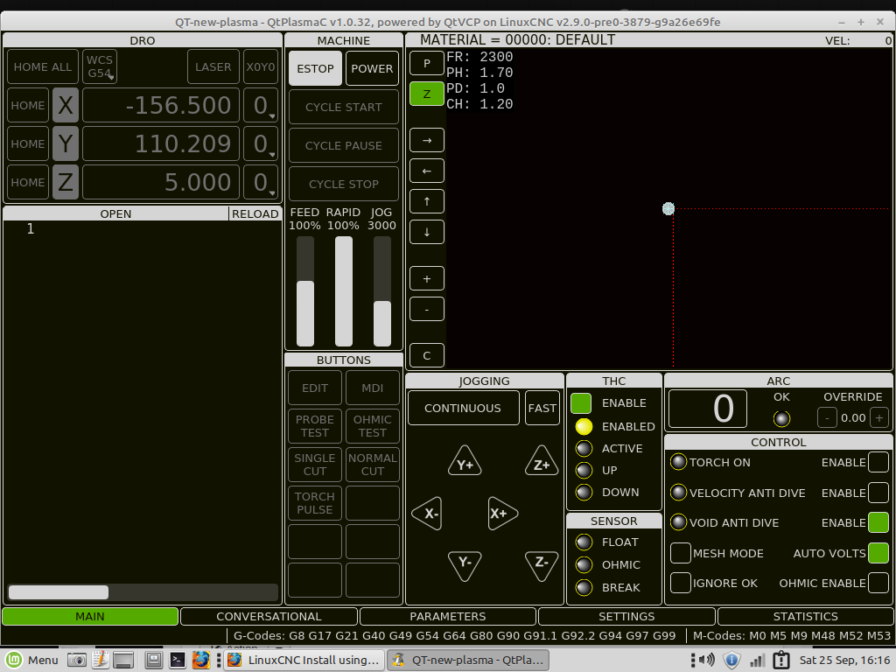
Task: Click the LASER button
Action: point(213,66)
